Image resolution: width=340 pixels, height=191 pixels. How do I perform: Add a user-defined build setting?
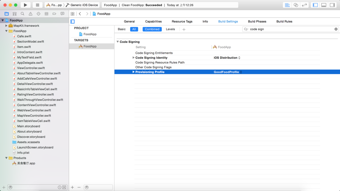click(x=184, y=29)
